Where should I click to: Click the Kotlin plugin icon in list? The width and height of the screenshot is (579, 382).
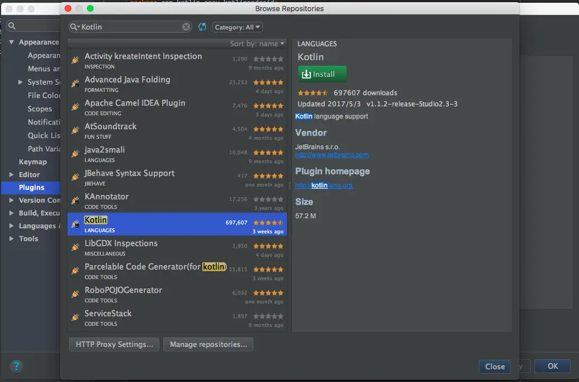pyautogui.click(x=75, y=224)
